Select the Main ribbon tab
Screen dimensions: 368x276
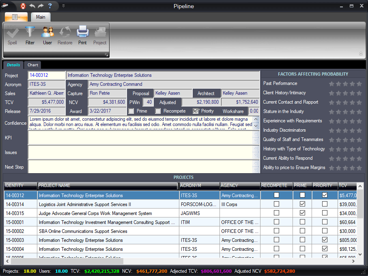click(41, 17)
